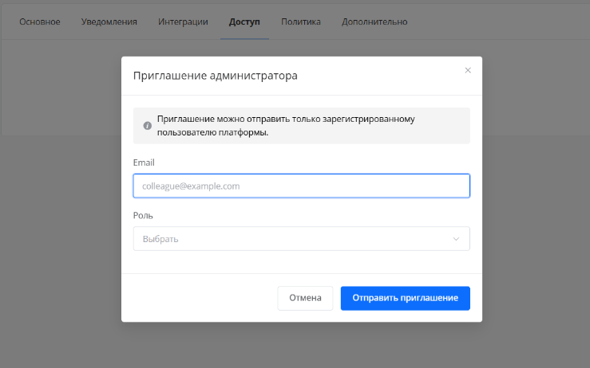Switch to the Политика tab
The height and width of the screenshot is (368, 590).
click(x=300, y=22)
